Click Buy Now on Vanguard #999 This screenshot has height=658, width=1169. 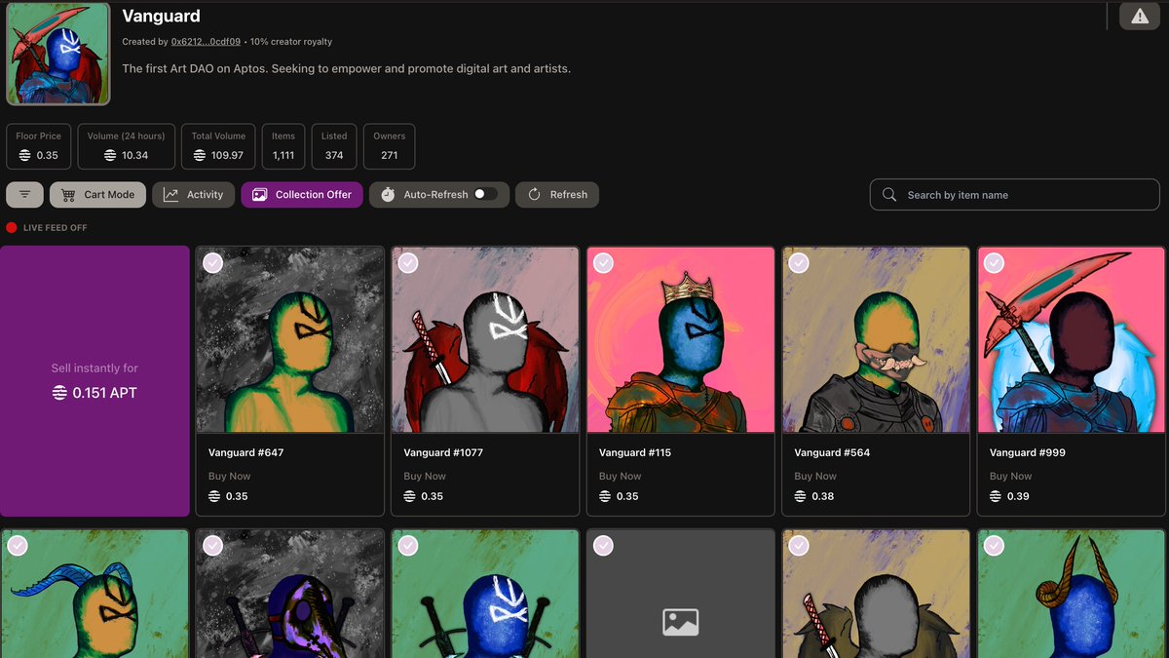[x=1010, y=476]
